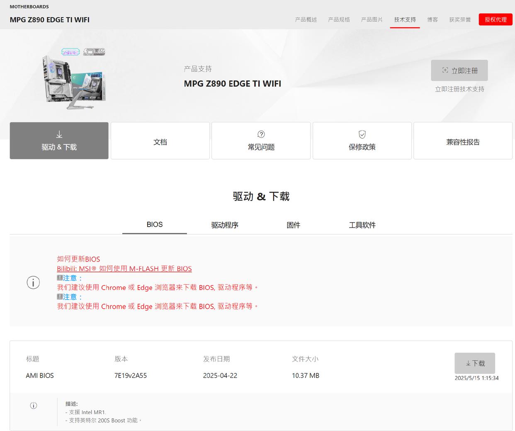Click the 驱动 & 下载 section heading
The image size is (515, 431).
point(261,196)
